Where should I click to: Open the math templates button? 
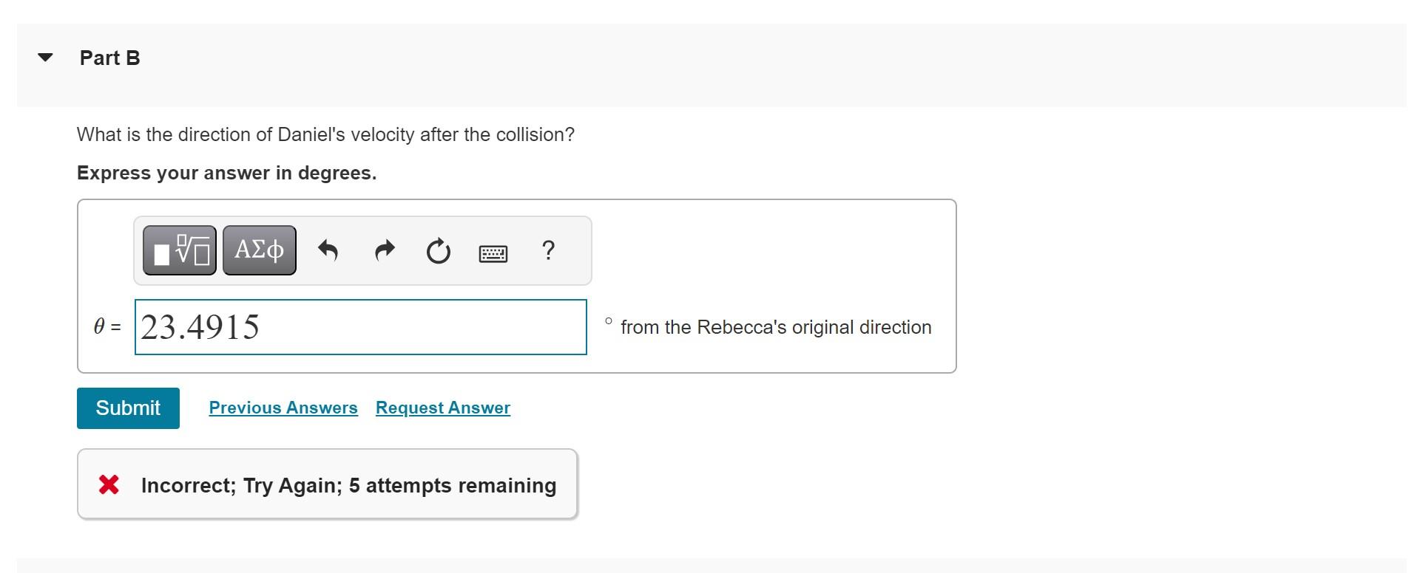click(180, 251)
